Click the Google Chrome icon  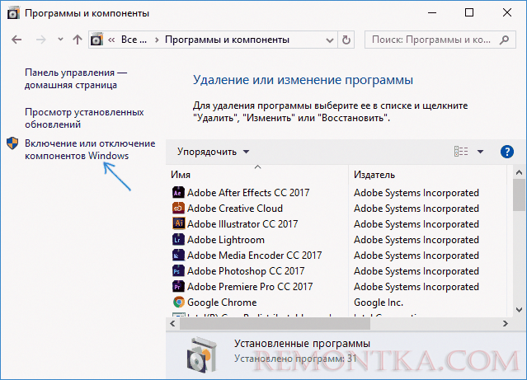pyautogui.click(x=178, y=302)
